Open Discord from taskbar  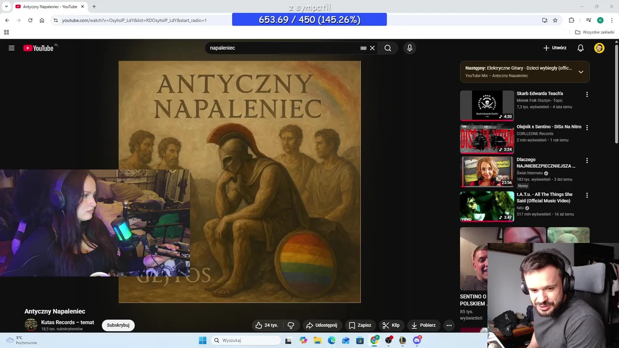417,340
